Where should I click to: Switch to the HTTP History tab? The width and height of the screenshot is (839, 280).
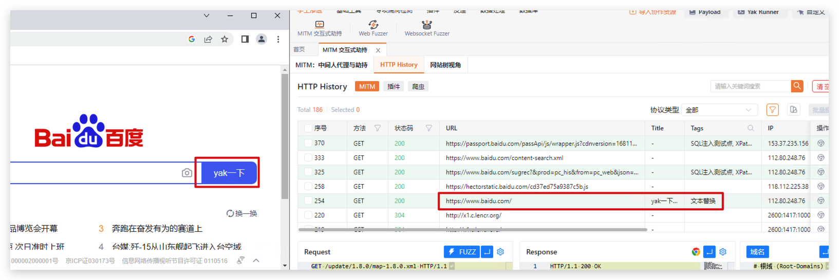click(x=399, y=65)
